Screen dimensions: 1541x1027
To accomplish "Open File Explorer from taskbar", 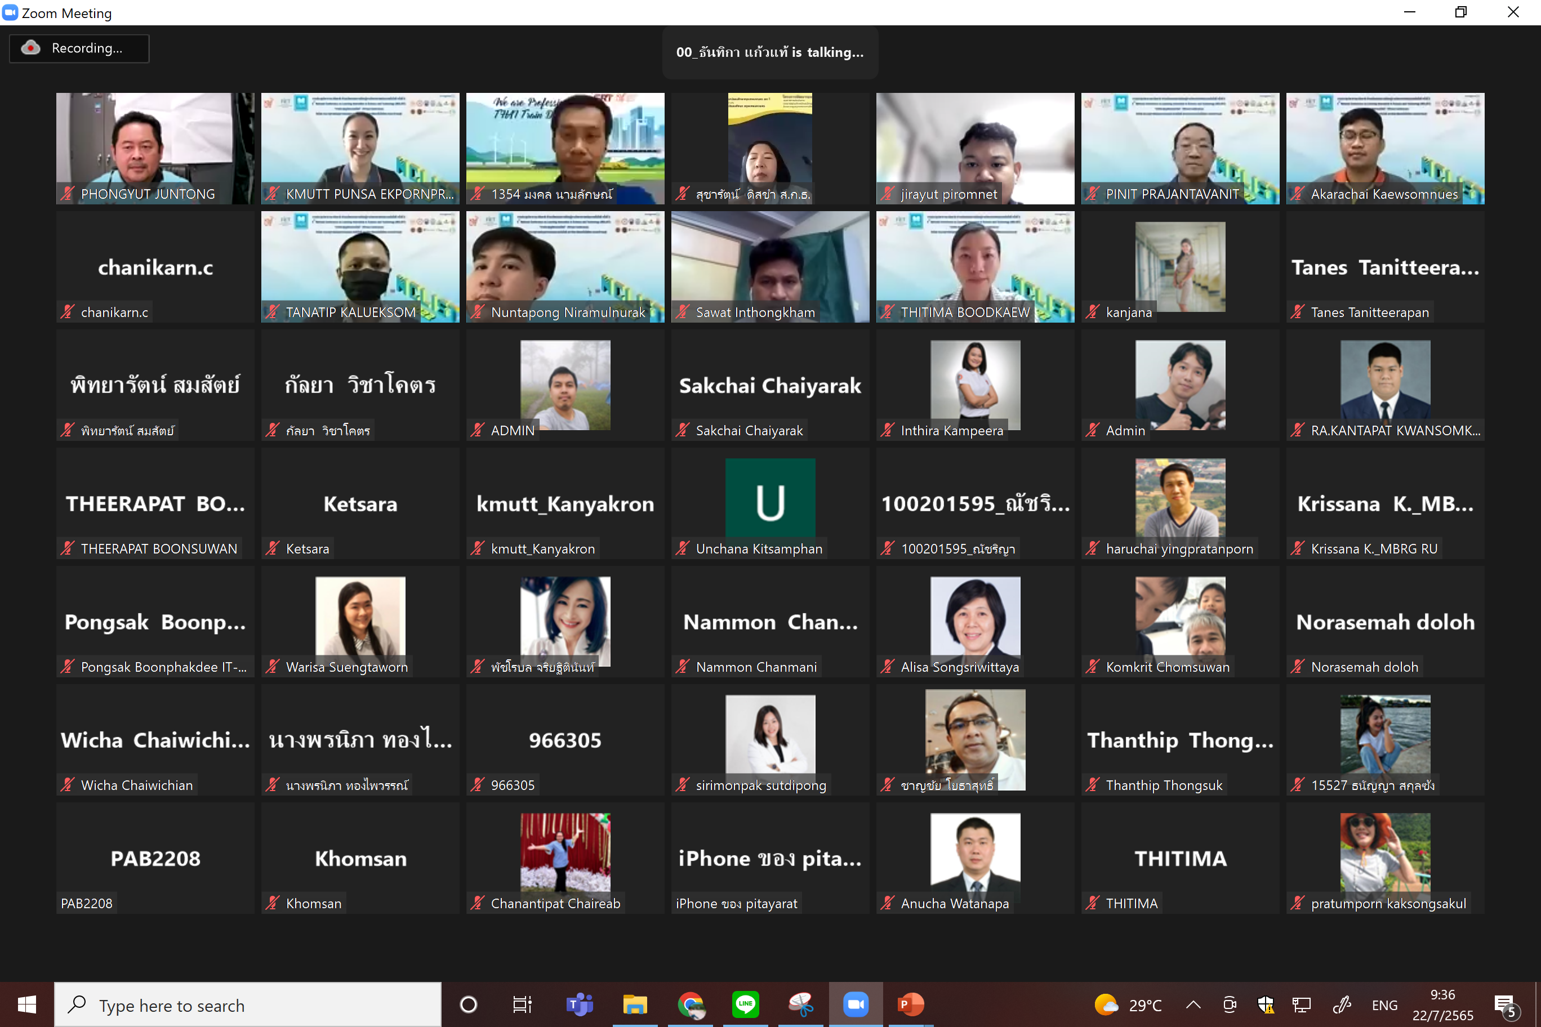I will click(x=634, y=1004).
